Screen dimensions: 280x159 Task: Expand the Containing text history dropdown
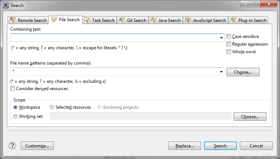click(x=221, y=38)
